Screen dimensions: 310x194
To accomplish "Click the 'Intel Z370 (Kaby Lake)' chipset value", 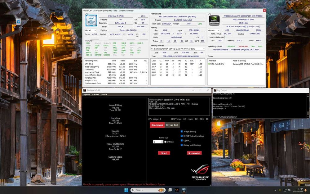I will pos(183,20).
